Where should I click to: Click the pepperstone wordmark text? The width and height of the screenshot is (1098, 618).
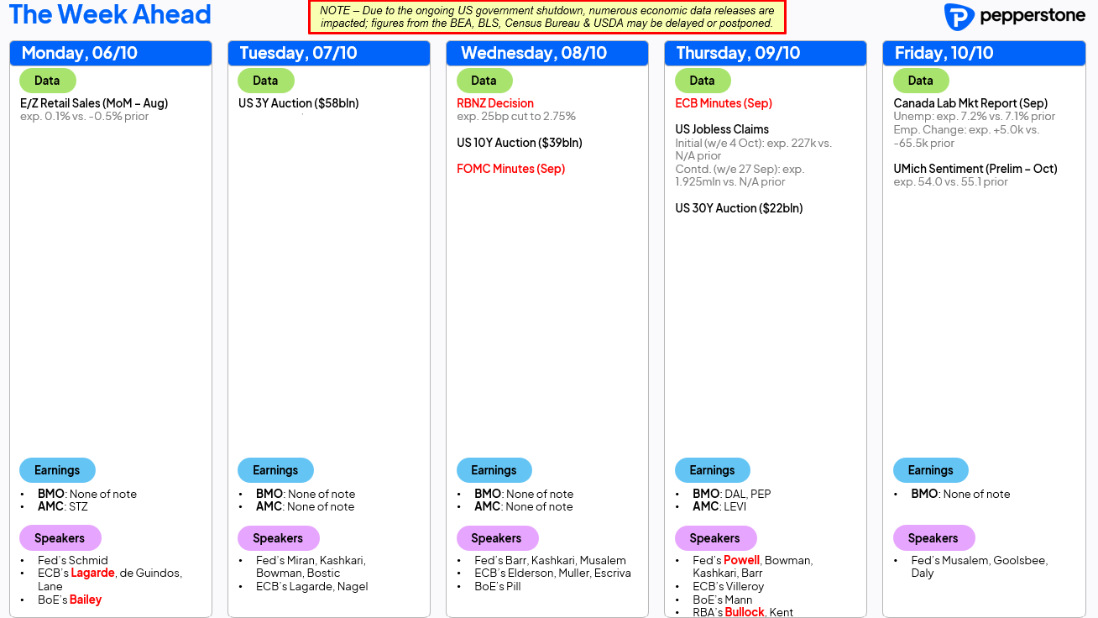click(1032, 17)
